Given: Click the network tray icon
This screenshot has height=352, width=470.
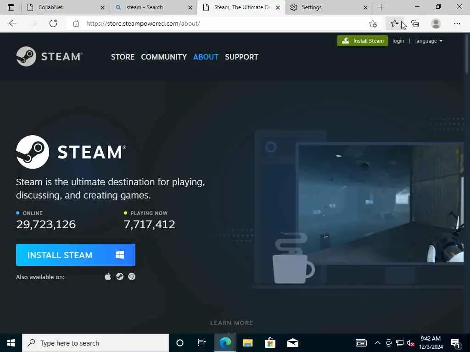Looking at the screenshot, I should [400, 343].
